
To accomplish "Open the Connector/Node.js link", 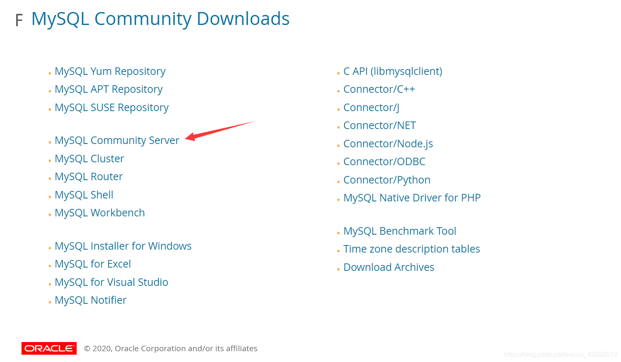I will [x=388, y=144].
